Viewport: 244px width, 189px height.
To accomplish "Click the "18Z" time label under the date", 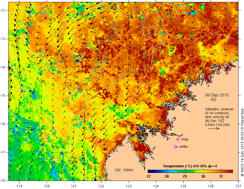I will (213, 100).
